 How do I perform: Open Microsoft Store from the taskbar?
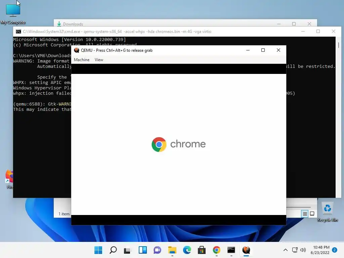pyautogui.click(x=202, y=250)
